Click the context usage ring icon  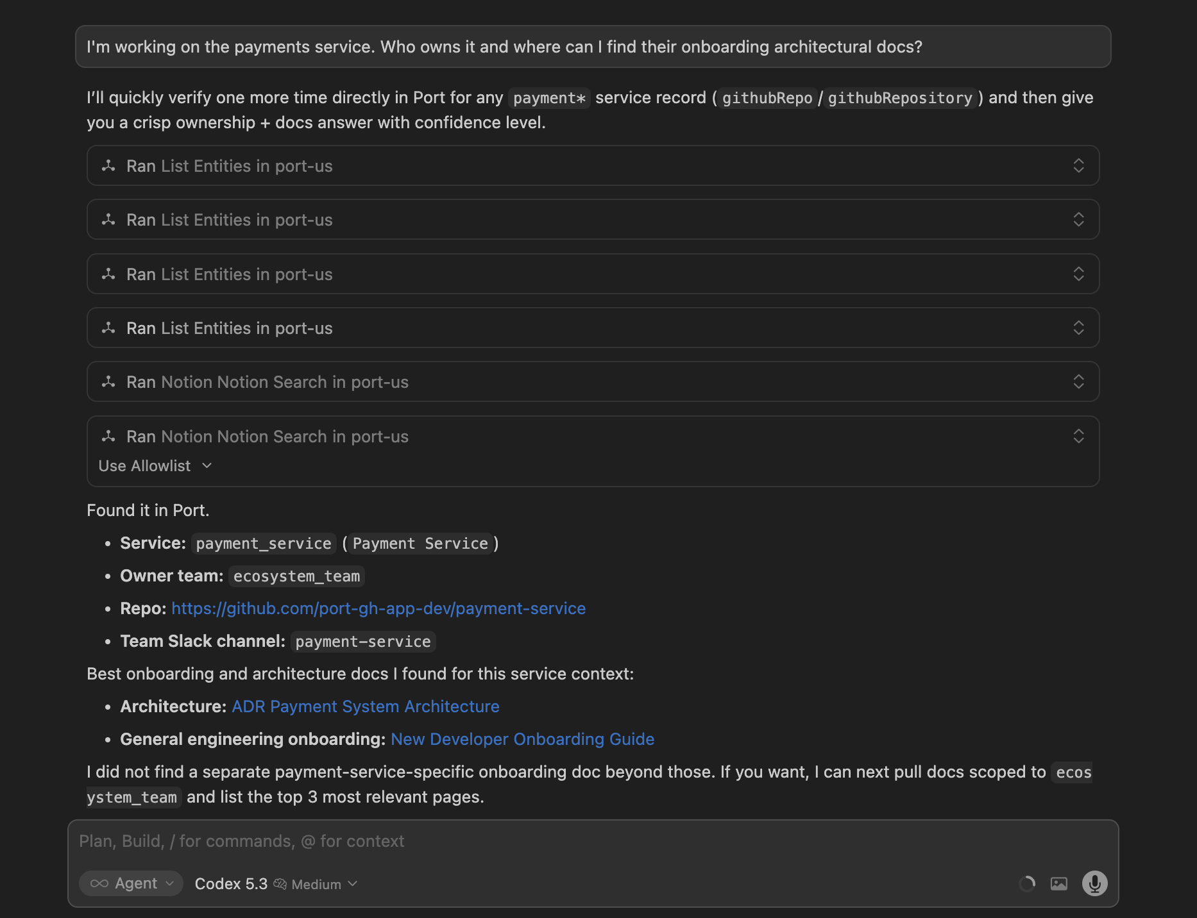pos(1027,884)
